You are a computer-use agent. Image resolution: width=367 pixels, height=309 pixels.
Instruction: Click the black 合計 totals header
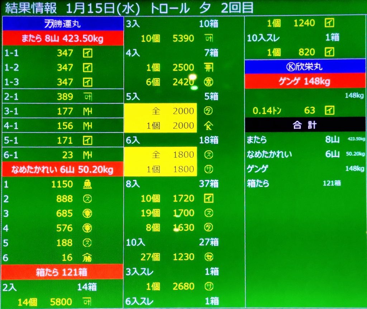[305, 125]
